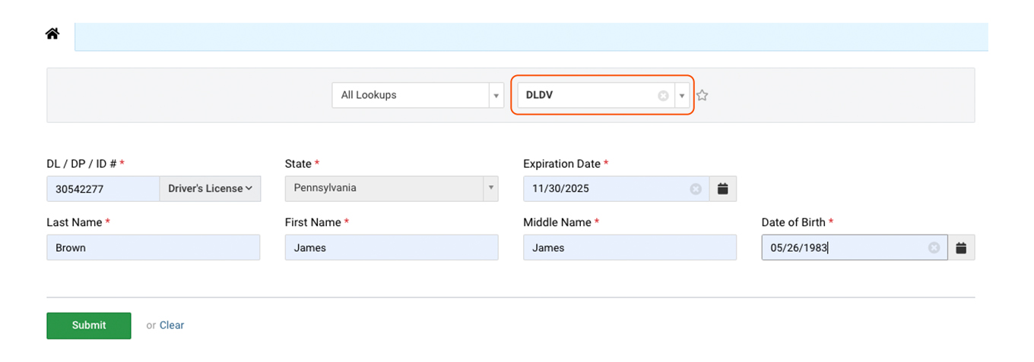Clear the Expiration Date value

coord(696,189)
